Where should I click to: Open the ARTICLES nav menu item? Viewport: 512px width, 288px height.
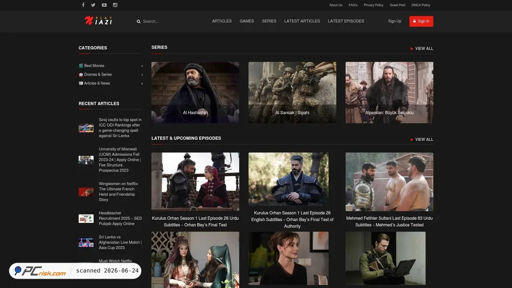(x=222, y=21)
